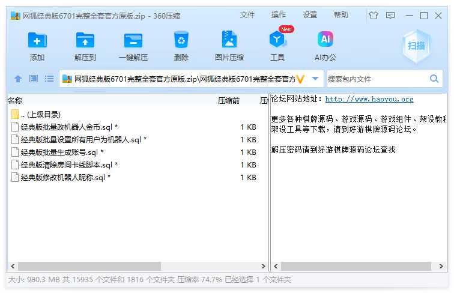
Task: Open the feedback message icon
Action: click(390, 15)
